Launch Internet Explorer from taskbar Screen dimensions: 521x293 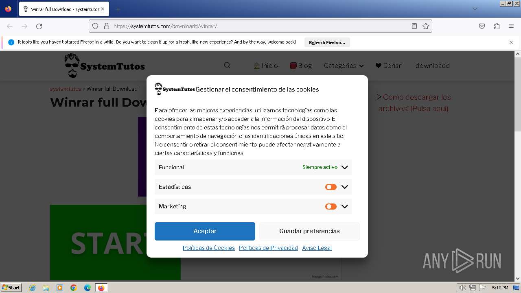33,288
